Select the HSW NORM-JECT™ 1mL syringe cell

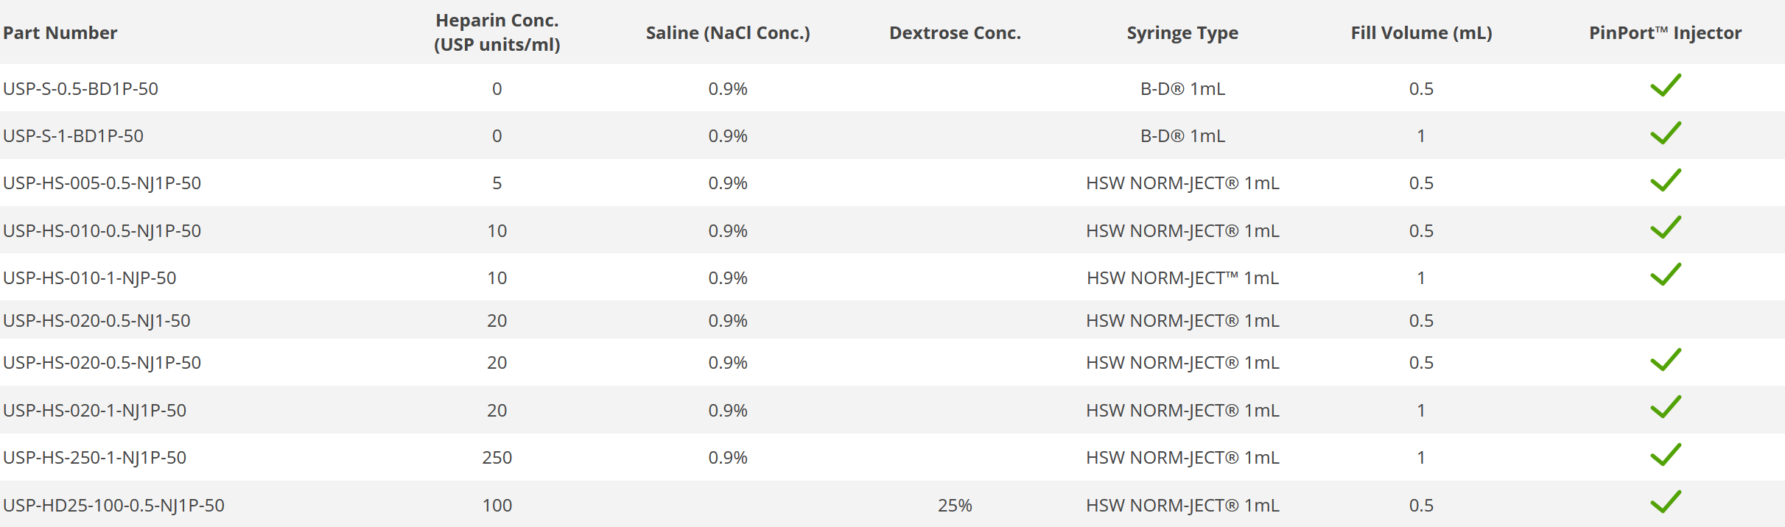[1182, 278]
